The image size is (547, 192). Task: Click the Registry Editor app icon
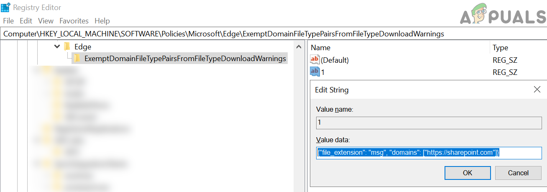6,8
